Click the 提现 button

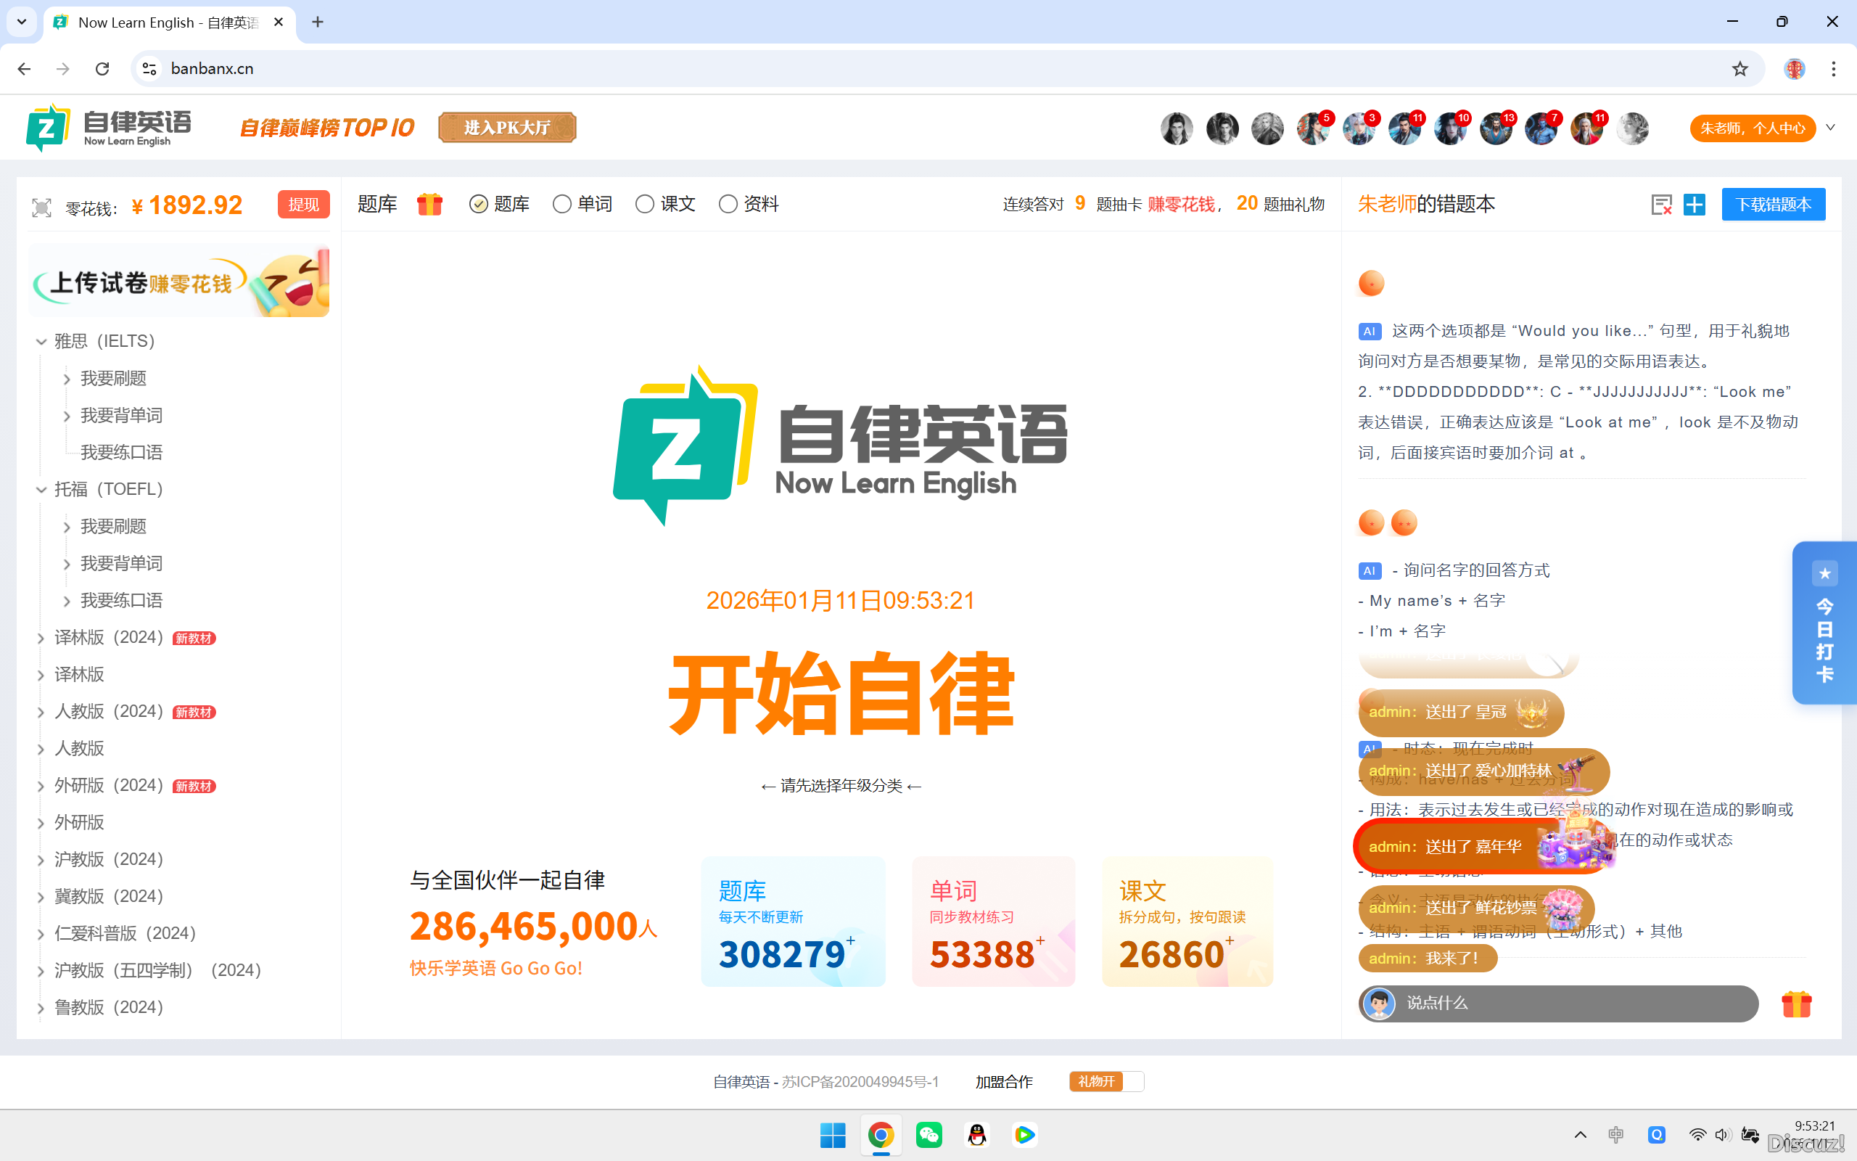(303, 204)
